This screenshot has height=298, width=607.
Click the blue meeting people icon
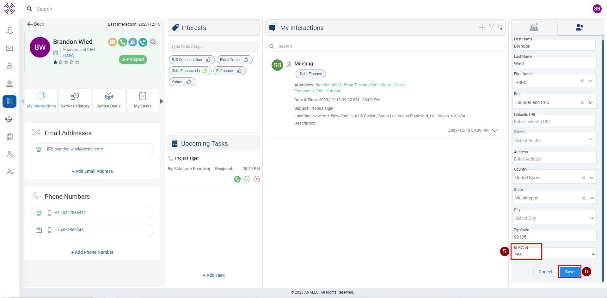133,42
